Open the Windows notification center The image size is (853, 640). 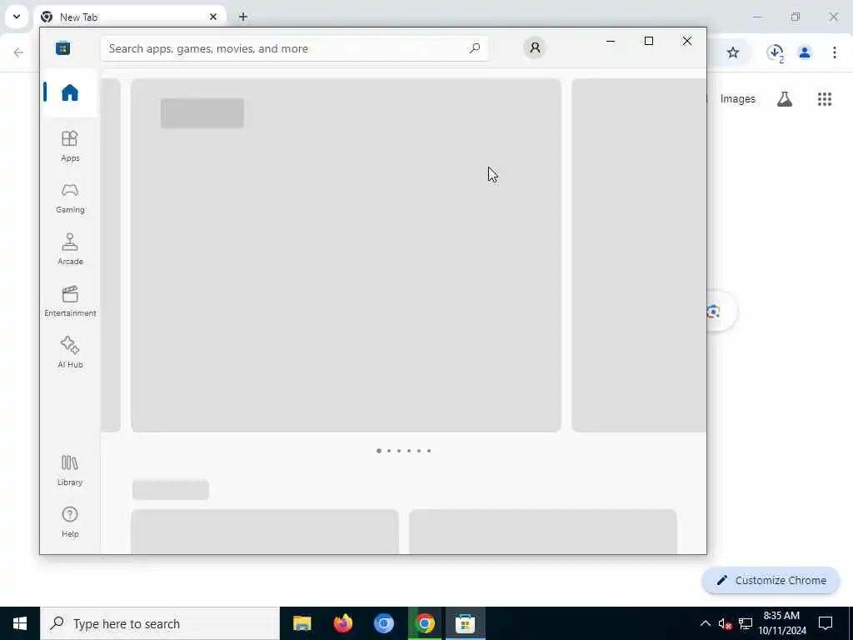point(826,623)
